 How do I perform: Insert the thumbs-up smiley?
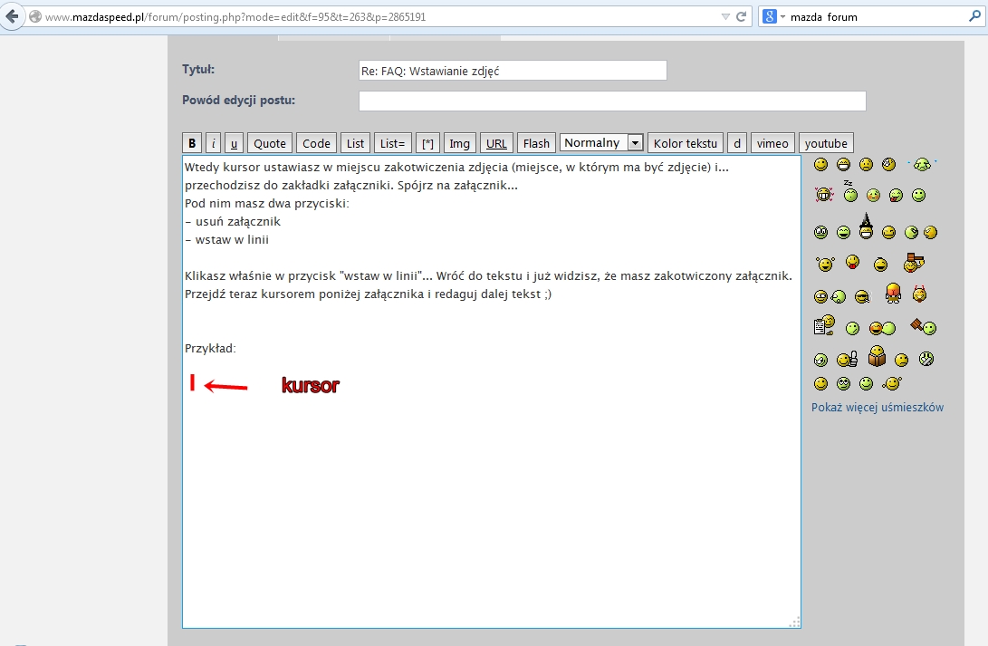(847, 360)
